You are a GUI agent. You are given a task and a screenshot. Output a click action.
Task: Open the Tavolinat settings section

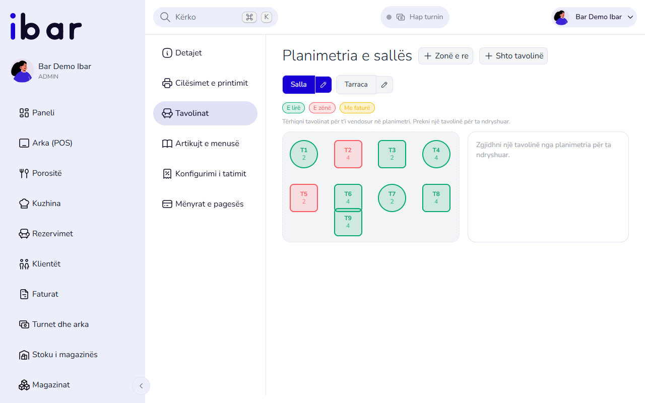click(205, 113)
